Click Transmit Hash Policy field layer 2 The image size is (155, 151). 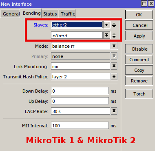coord(80,76)
